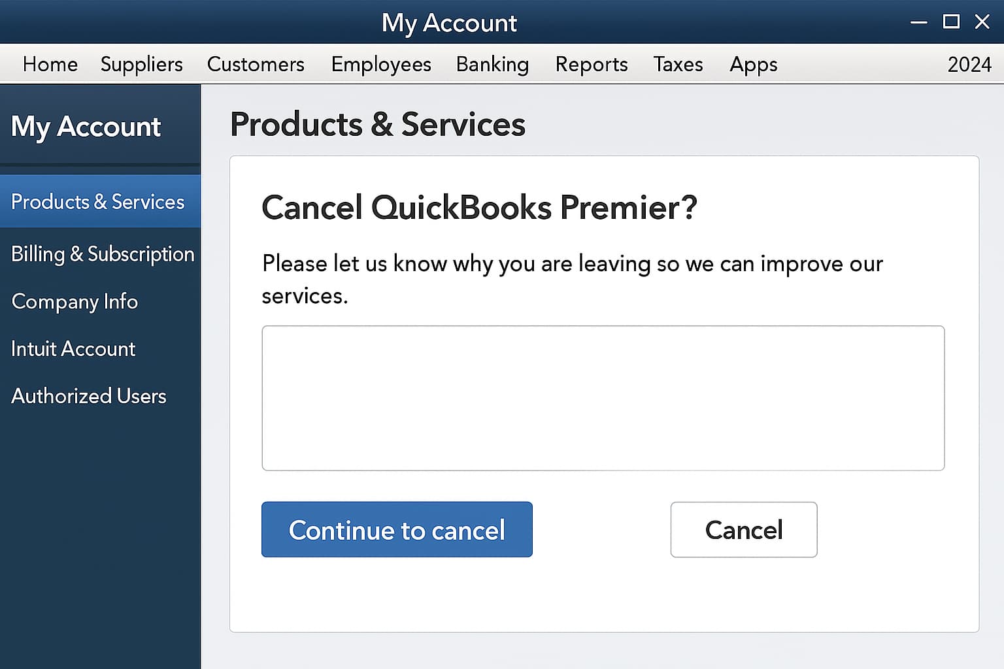Open the Reports menu

coord(592,64)
